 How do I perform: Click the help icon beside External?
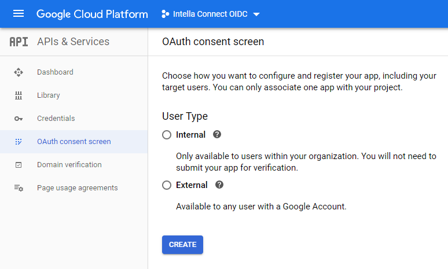(x=219, y=185)
